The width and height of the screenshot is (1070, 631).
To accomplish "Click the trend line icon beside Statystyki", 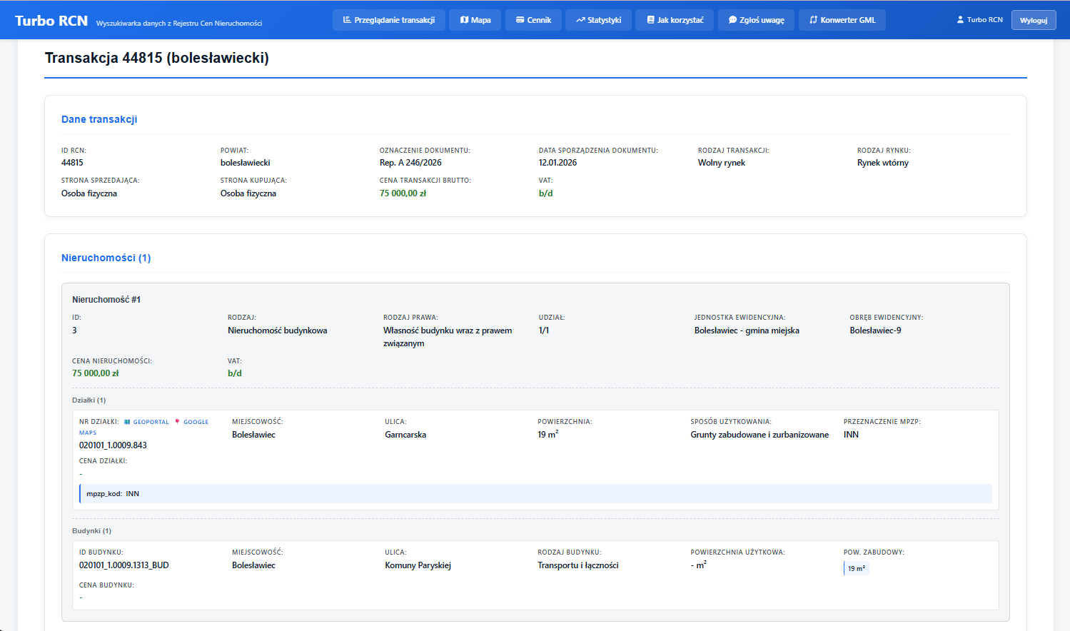I will pos(580,20).
